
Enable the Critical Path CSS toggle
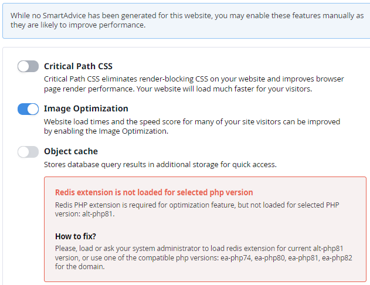tap(28, 66)
